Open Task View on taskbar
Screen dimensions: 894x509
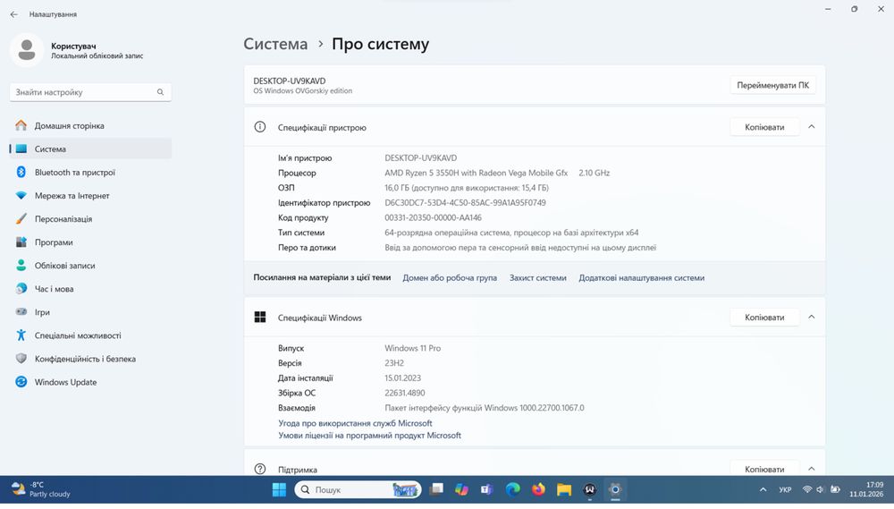point(437,489)
